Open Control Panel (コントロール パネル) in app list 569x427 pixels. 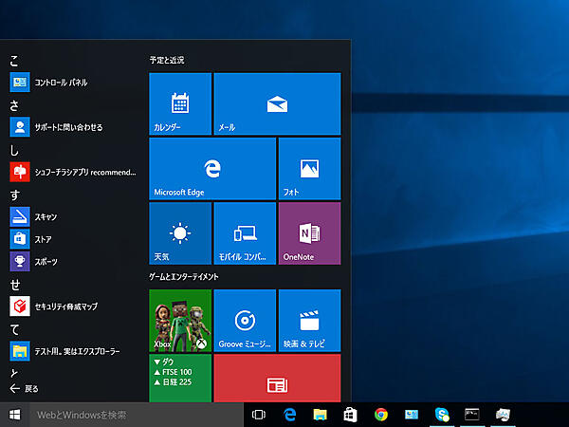point(61,83)
